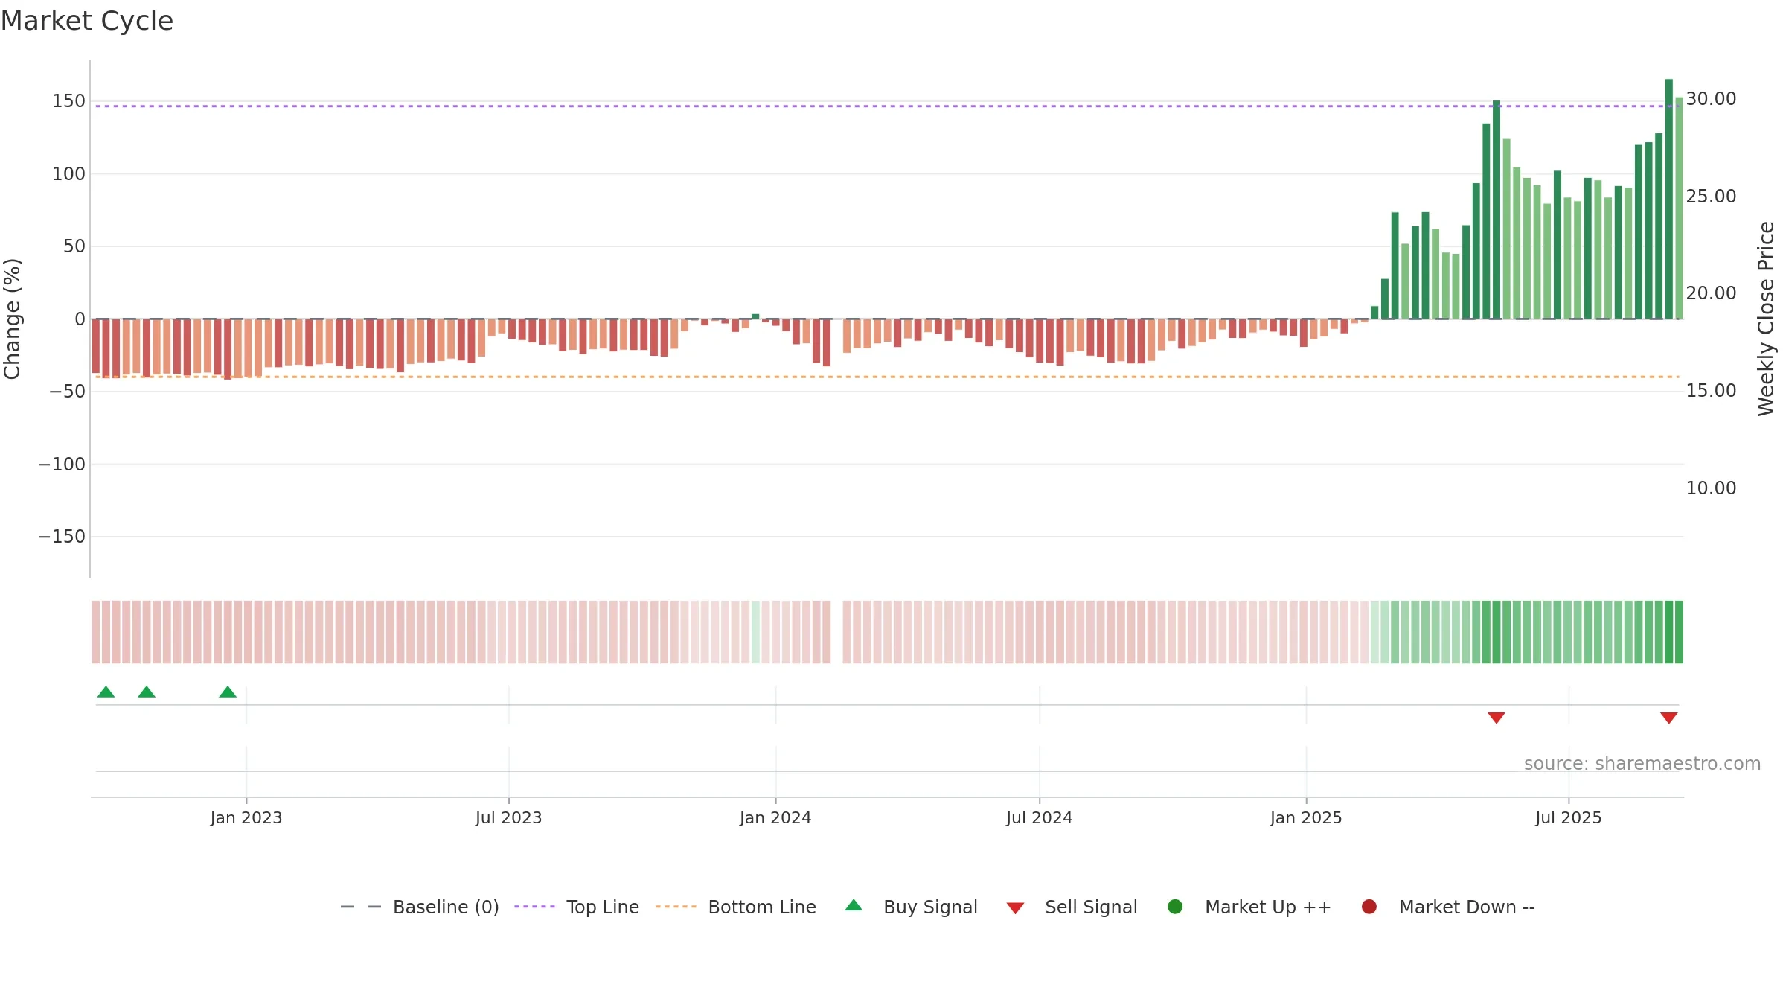This screenshot has width=1786, height=1005.
Task: Click the second buy signal triangle marker
Action: click(147, 692)
